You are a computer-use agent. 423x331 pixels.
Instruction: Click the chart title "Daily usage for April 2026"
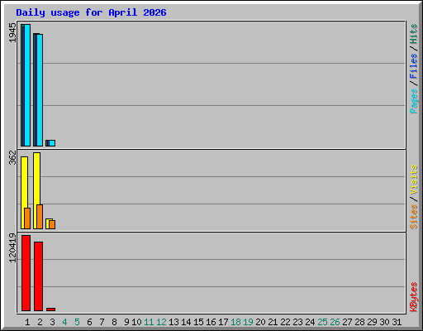click(91, 12)
